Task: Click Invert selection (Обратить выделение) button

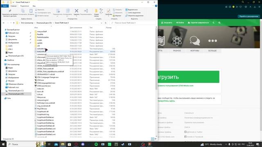Action: 134,16
